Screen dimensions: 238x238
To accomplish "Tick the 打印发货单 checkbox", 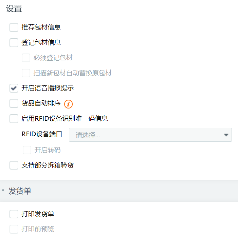I will point(14,214).
